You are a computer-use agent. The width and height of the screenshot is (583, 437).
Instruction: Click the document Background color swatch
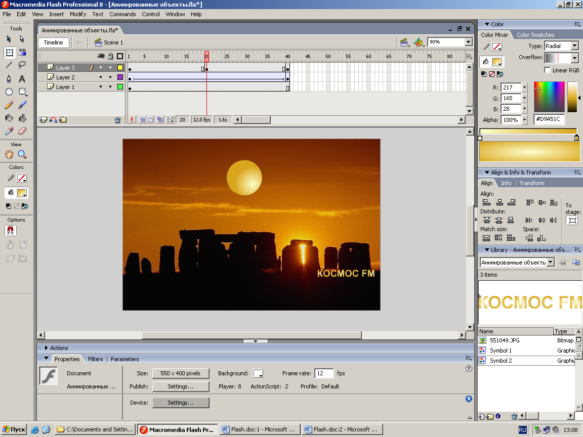pos(258,373)
